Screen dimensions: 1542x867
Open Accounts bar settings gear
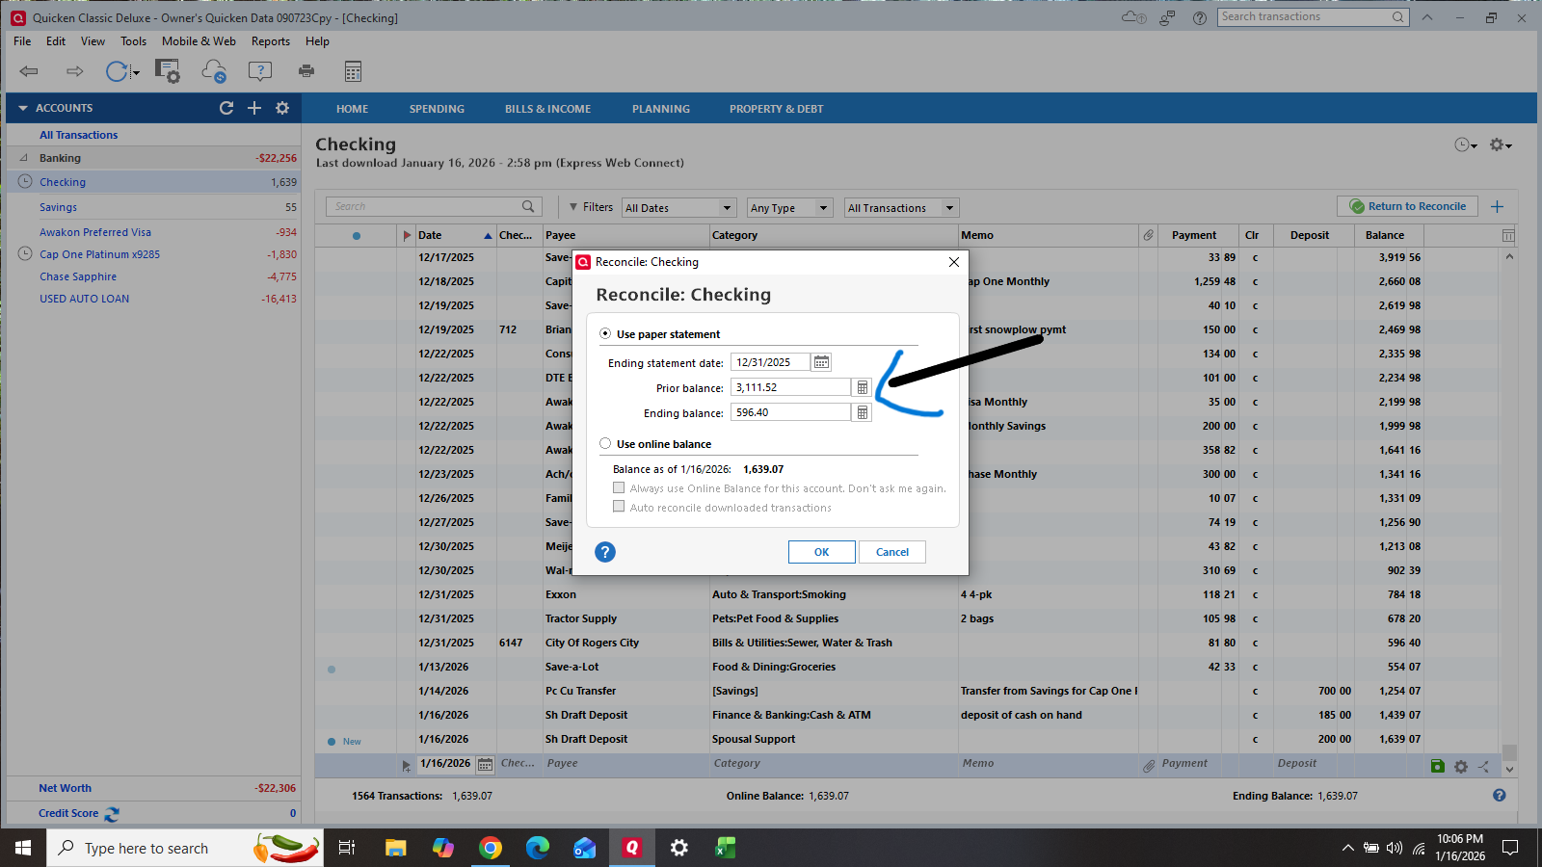[282, 108]
